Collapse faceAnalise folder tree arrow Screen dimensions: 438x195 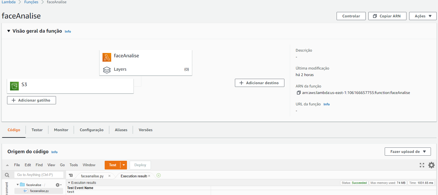click(18, 185)
